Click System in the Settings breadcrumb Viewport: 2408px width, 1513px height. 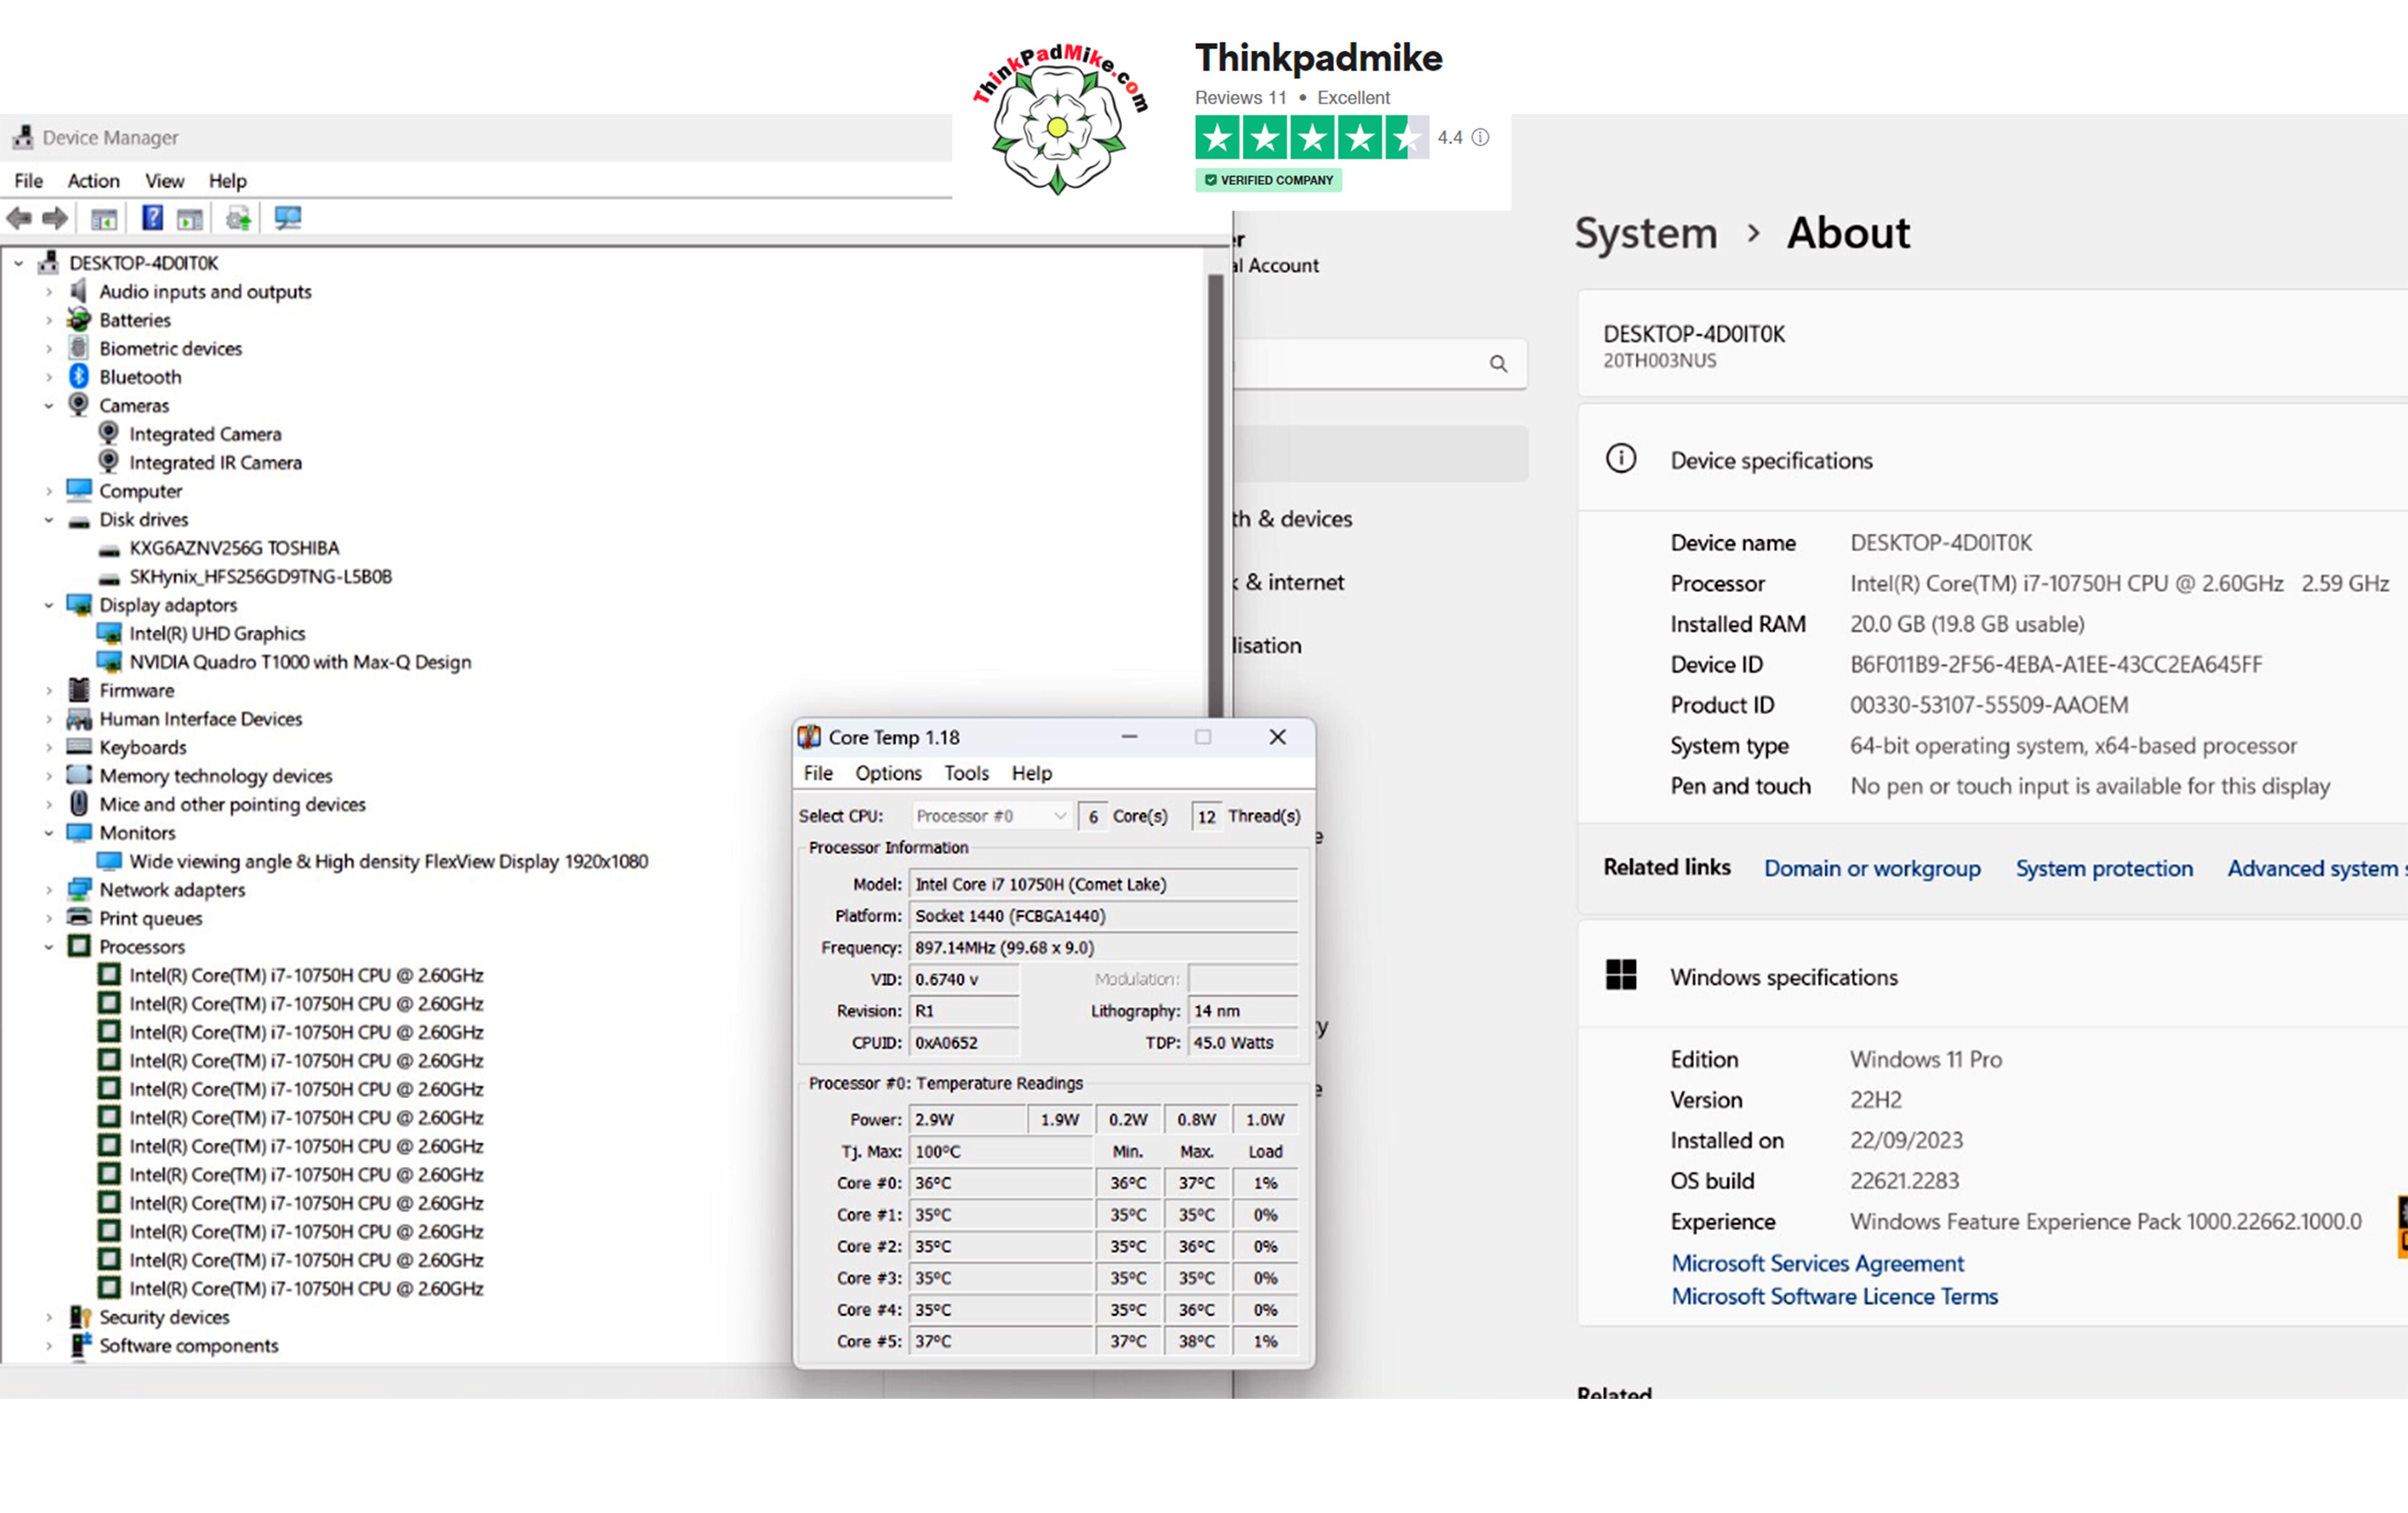point(1646,233)
